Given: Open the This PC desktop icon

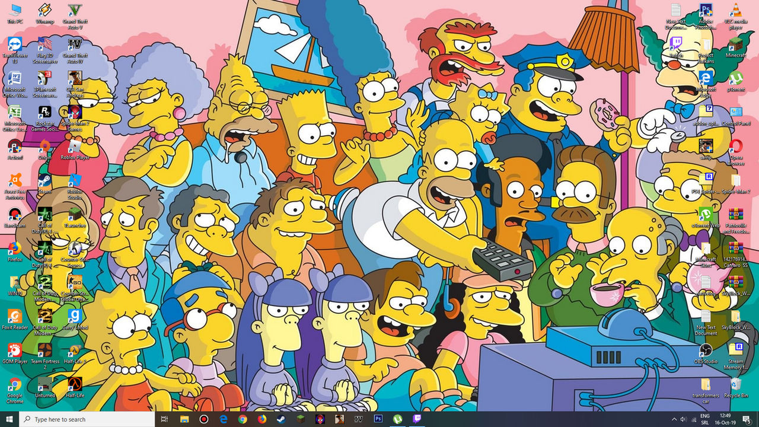Looking at the screenshot, I should pos(15,14).
